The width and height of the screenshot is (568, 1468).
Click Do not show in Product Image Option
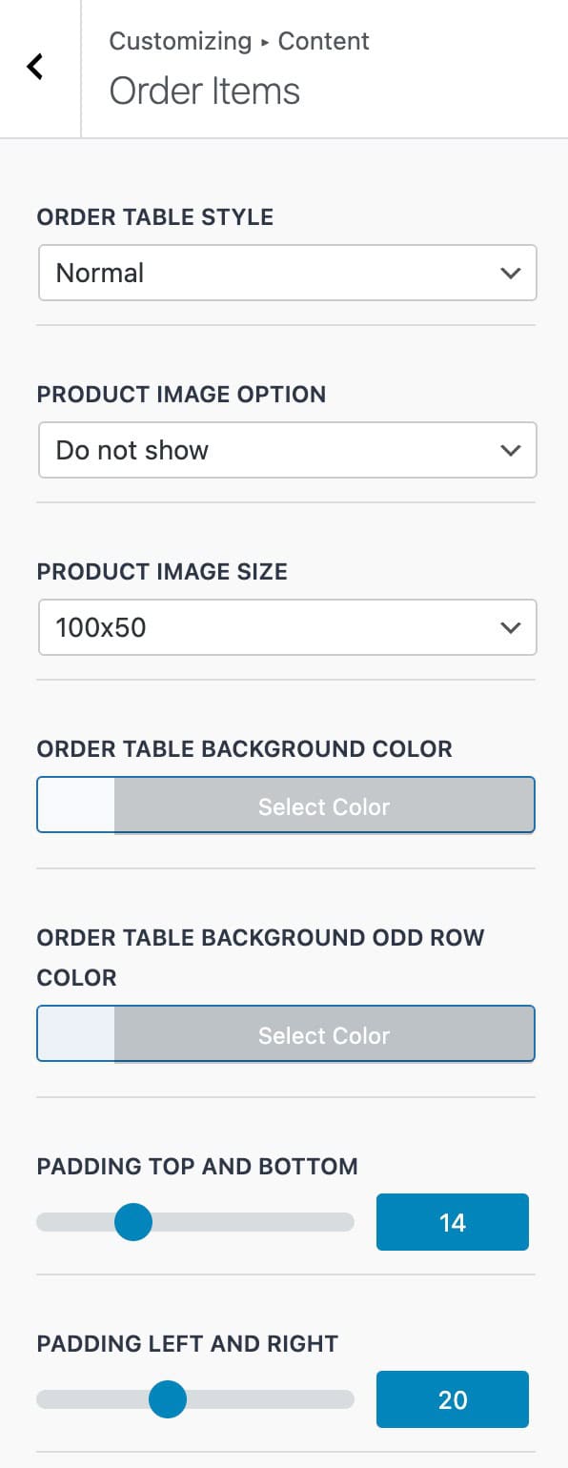[x=132, y=450]
